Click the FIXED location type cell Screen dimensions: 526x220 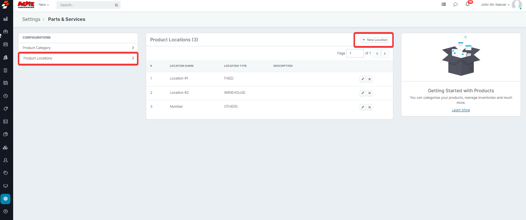click(229, 78)
